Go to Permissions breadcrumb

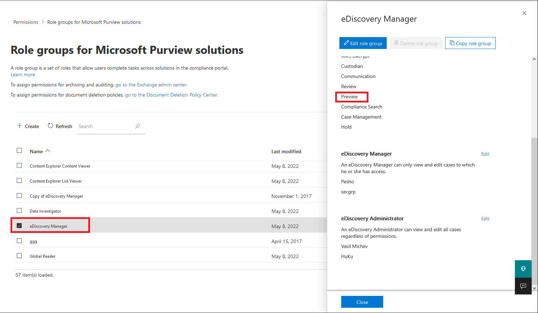click(26, 22)
